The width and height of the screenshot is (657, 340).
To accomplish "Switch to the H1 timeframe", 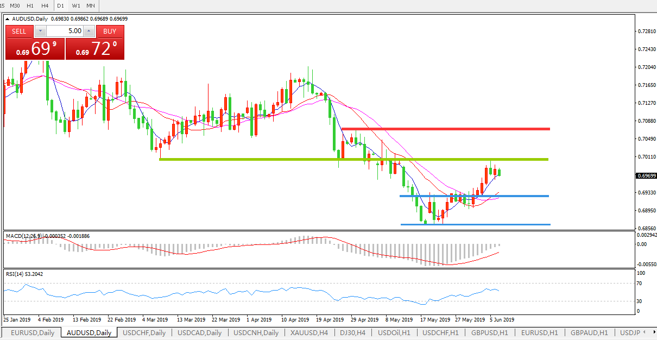I will click(x=30, y=5).
